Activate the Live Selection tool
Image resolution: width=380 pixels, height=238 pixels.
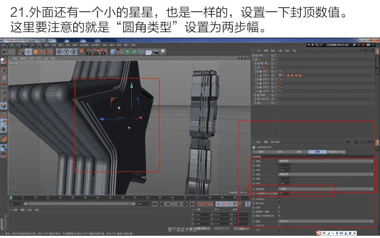click(22, 52)
